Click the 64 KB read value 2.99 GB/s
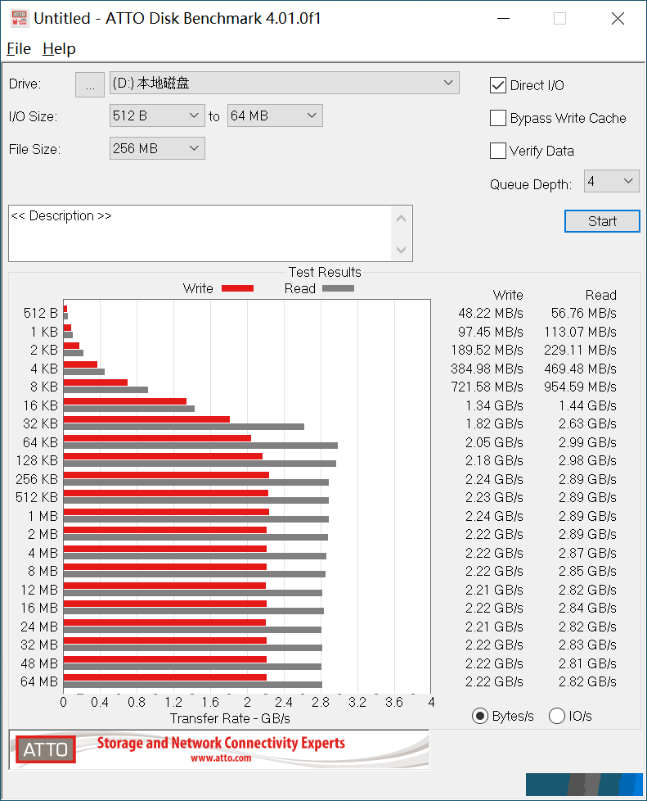 click(588, 442)
